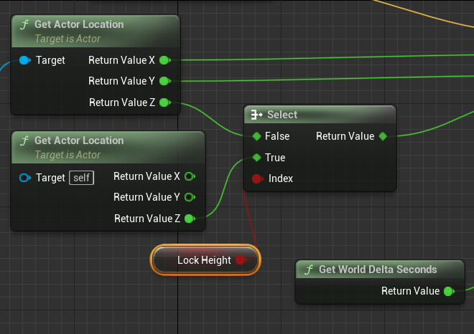Click unconnected Return Value X pin on lower node
This screenshot has height=334, width=474.
point(190,176)
